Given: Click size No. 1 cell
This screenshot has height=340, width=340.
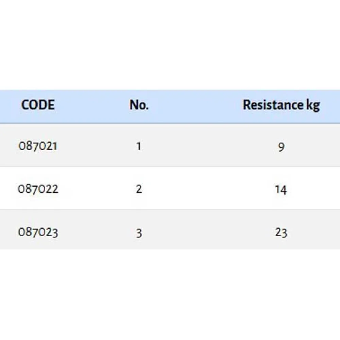Looking at the screenshot, I should (139, 147).
